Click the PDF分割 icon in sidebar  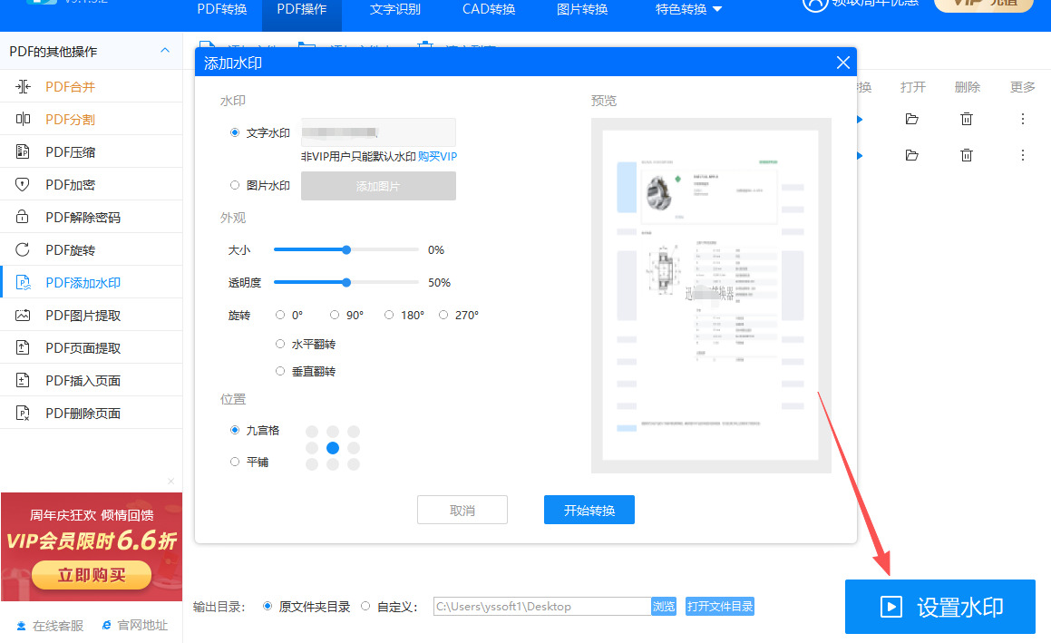coord(23,120)
